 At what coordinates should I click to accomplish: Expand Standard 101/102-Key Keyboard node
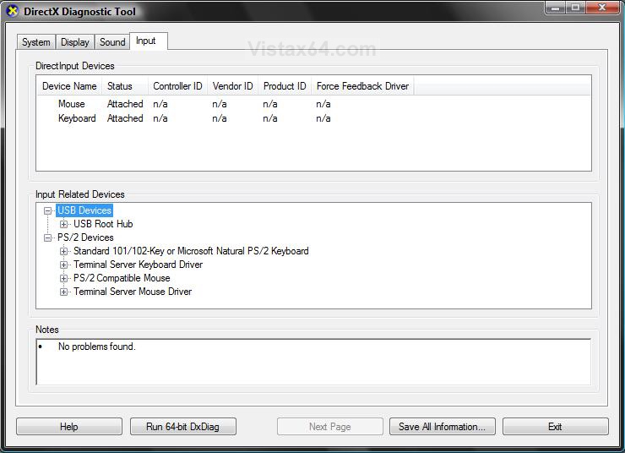point(64,251)
